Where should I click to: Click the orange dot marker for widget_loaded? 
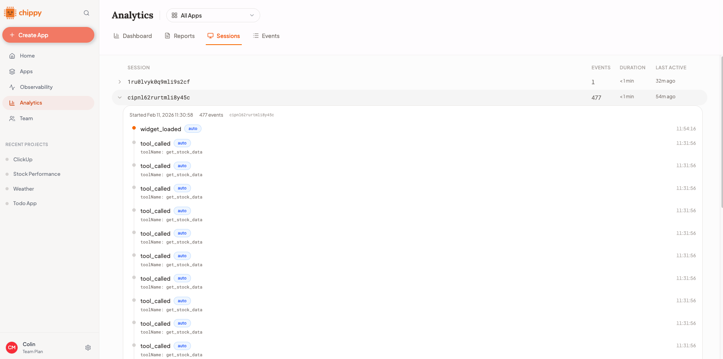coord(134,128)
